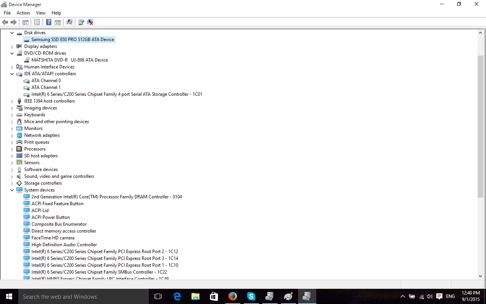Select MATSHITA DVD-R UJ-898 ATA Device
Screen dimensions: 486x304
(x=69, y=60)
